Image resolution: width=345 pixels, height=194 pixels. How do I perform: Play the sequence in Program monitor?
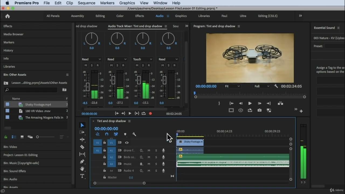click(x=250, y=103)
